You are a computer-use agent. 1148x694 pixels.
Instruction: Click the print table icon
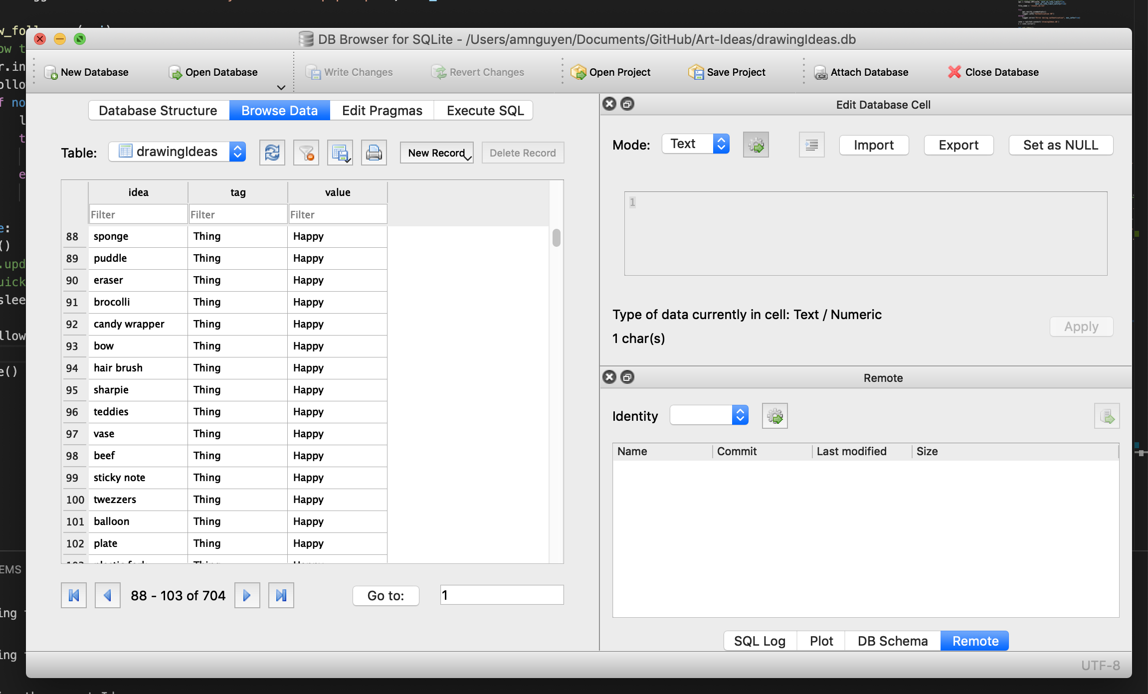(374, 153)
